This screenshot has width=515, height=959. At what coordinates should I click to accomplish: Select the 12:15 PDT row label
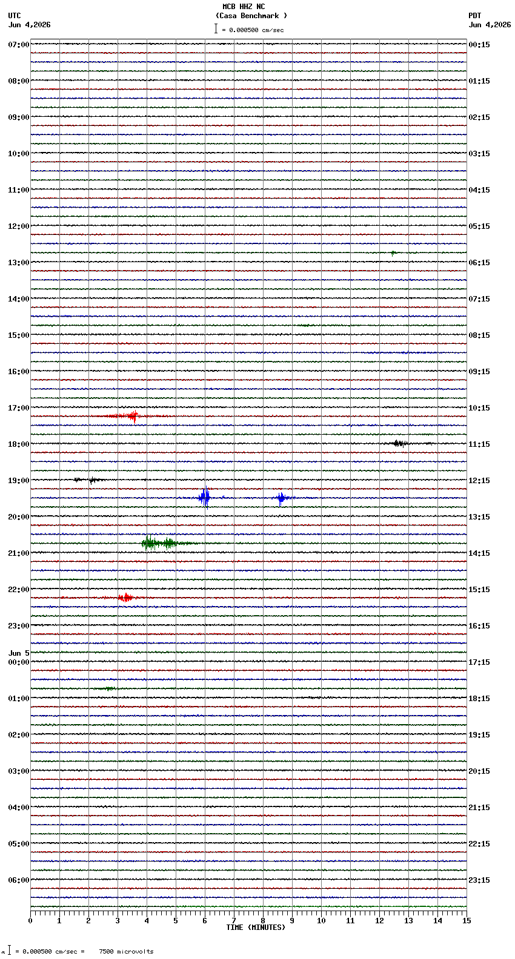[x=479, y=481]
